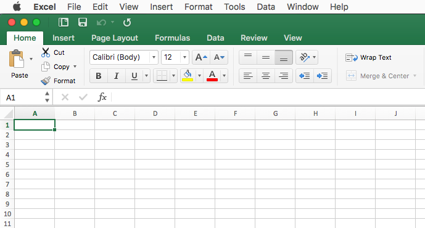The height and width of the screenshot is (228, 425).
Task: Click the A1 Name Box field
Action: 23,97
